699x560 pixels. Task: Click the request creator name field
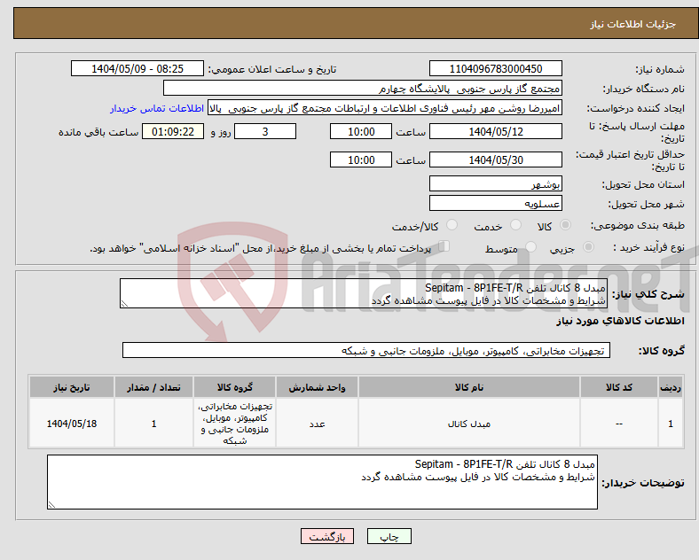tap(385, 108)
